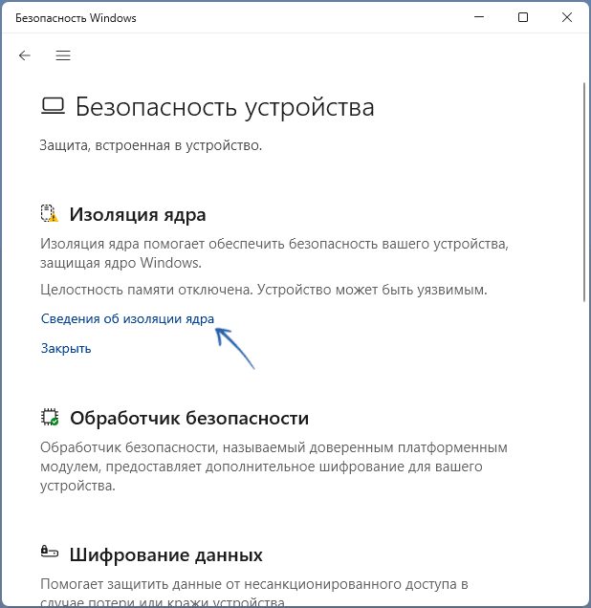
Task: Click the Изоляция ядра warning icon
Action: pyautogui.click(x=50, y=213)
